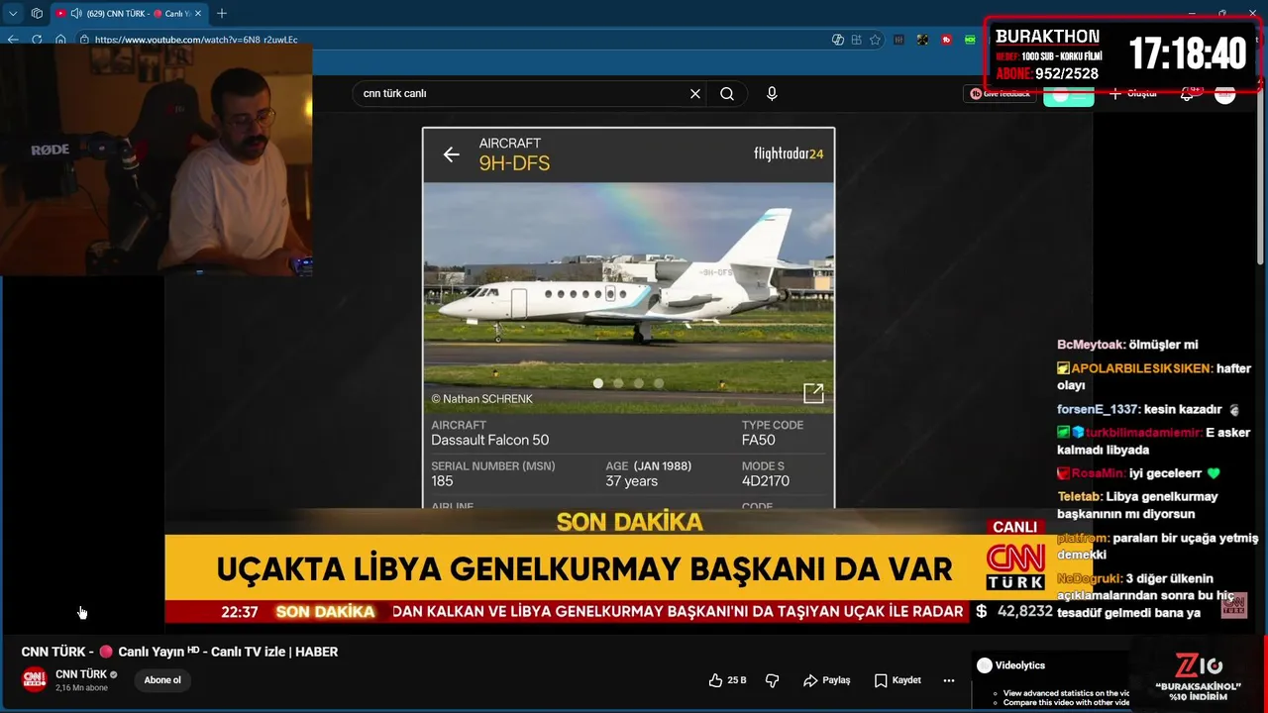This screenshot has width=1268, height=713.
Task: Expand the aircraft photo with the external-link icon
Action: (813, 393)
